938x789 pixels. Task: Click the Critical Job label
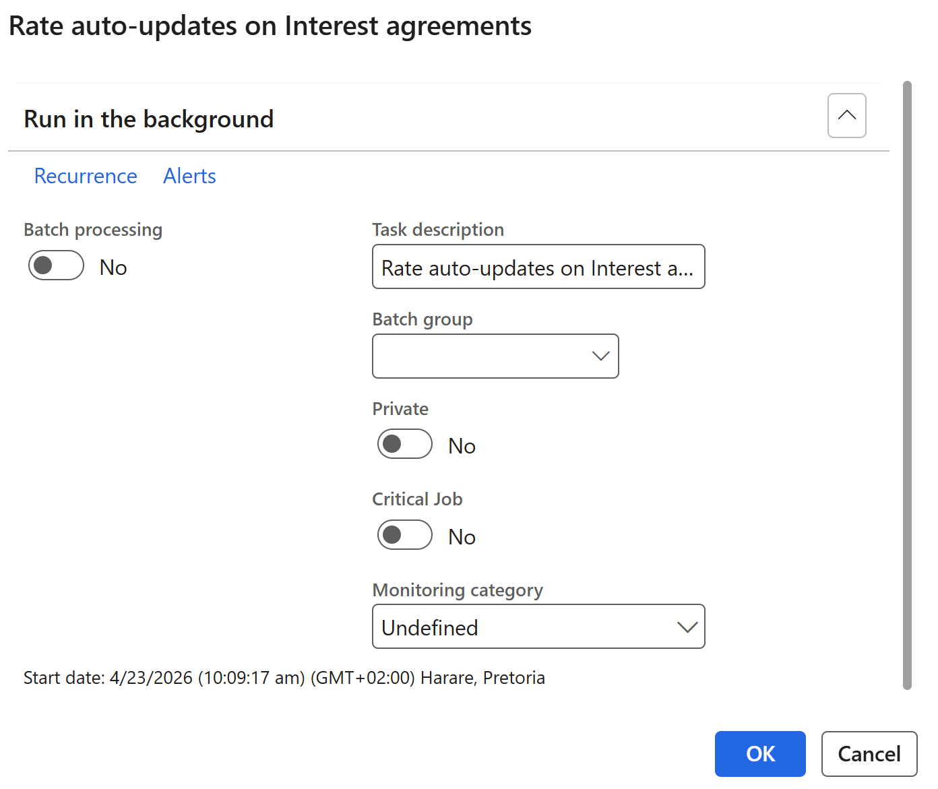417,499
